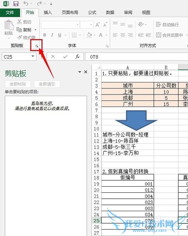This screenshot has width=188, height=236.
Task: Click the Name Box showing C25
Action: (17, 57)
